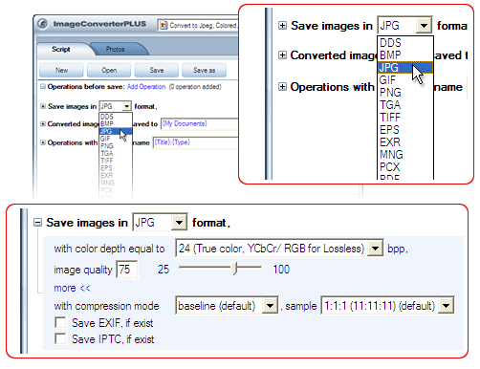Screen dimensions: 480x369
Task: Expand the Operations before save section
Action: pyautogui.click(x=43, y=86)
